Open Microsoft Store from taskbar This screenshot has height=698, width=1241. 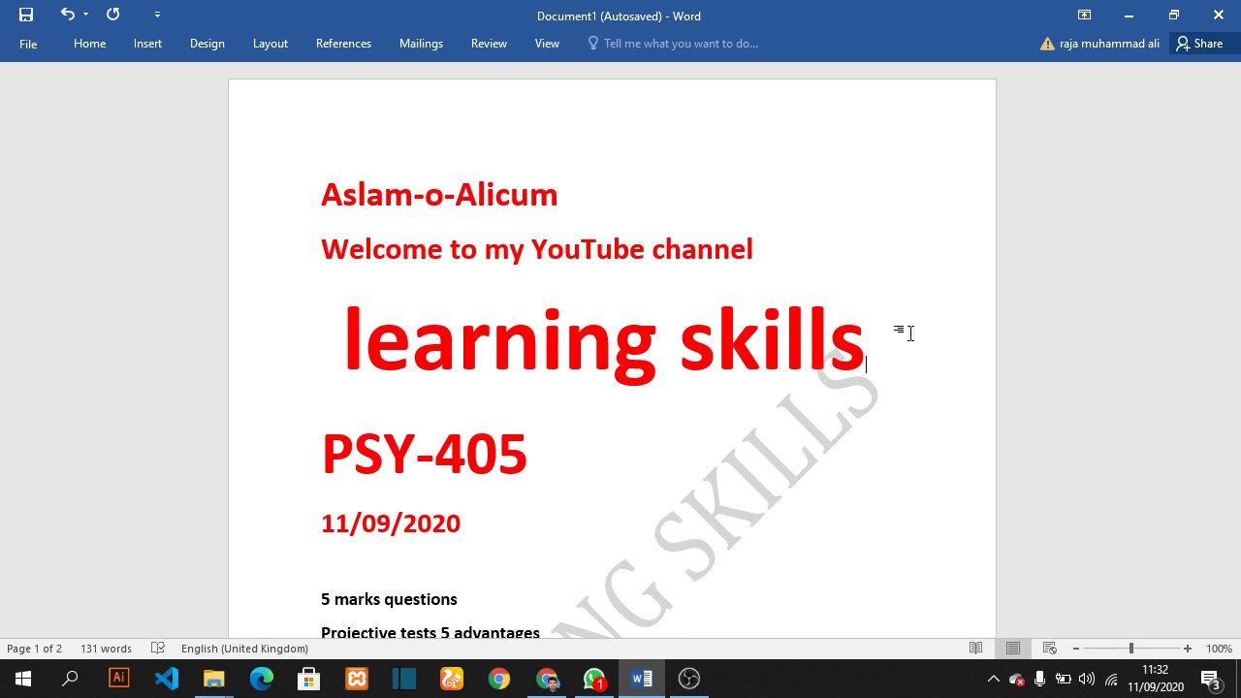[309, 679]
